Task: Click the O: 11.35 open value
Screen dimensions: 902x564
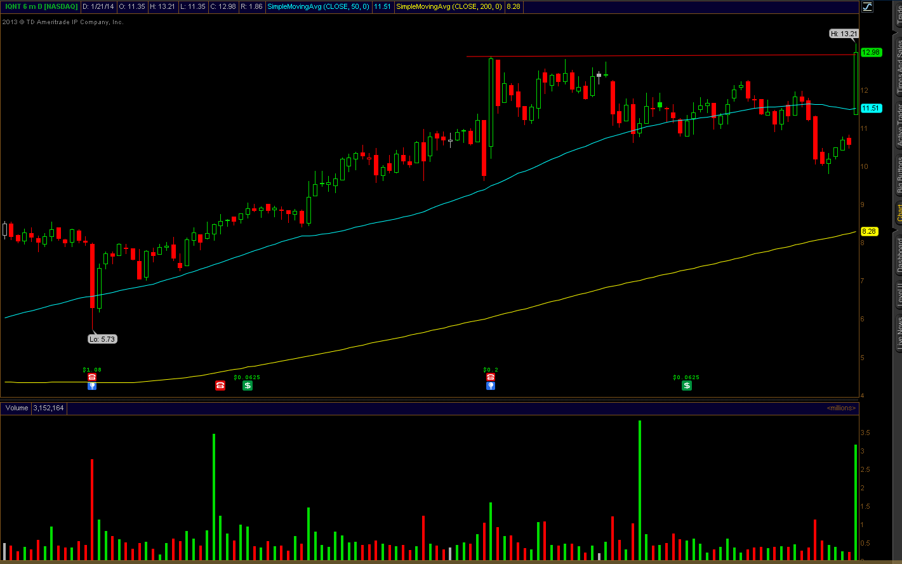Action: click(133, 6)
